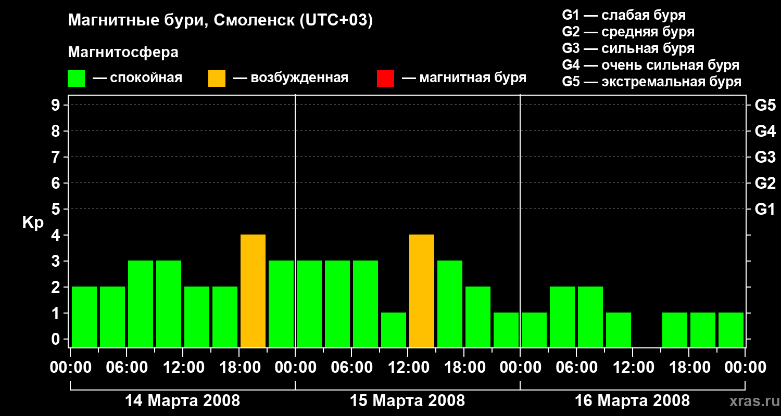
Task: Click the «Kp» axis title
Action: pyautogui.click(x=33, y=223)
